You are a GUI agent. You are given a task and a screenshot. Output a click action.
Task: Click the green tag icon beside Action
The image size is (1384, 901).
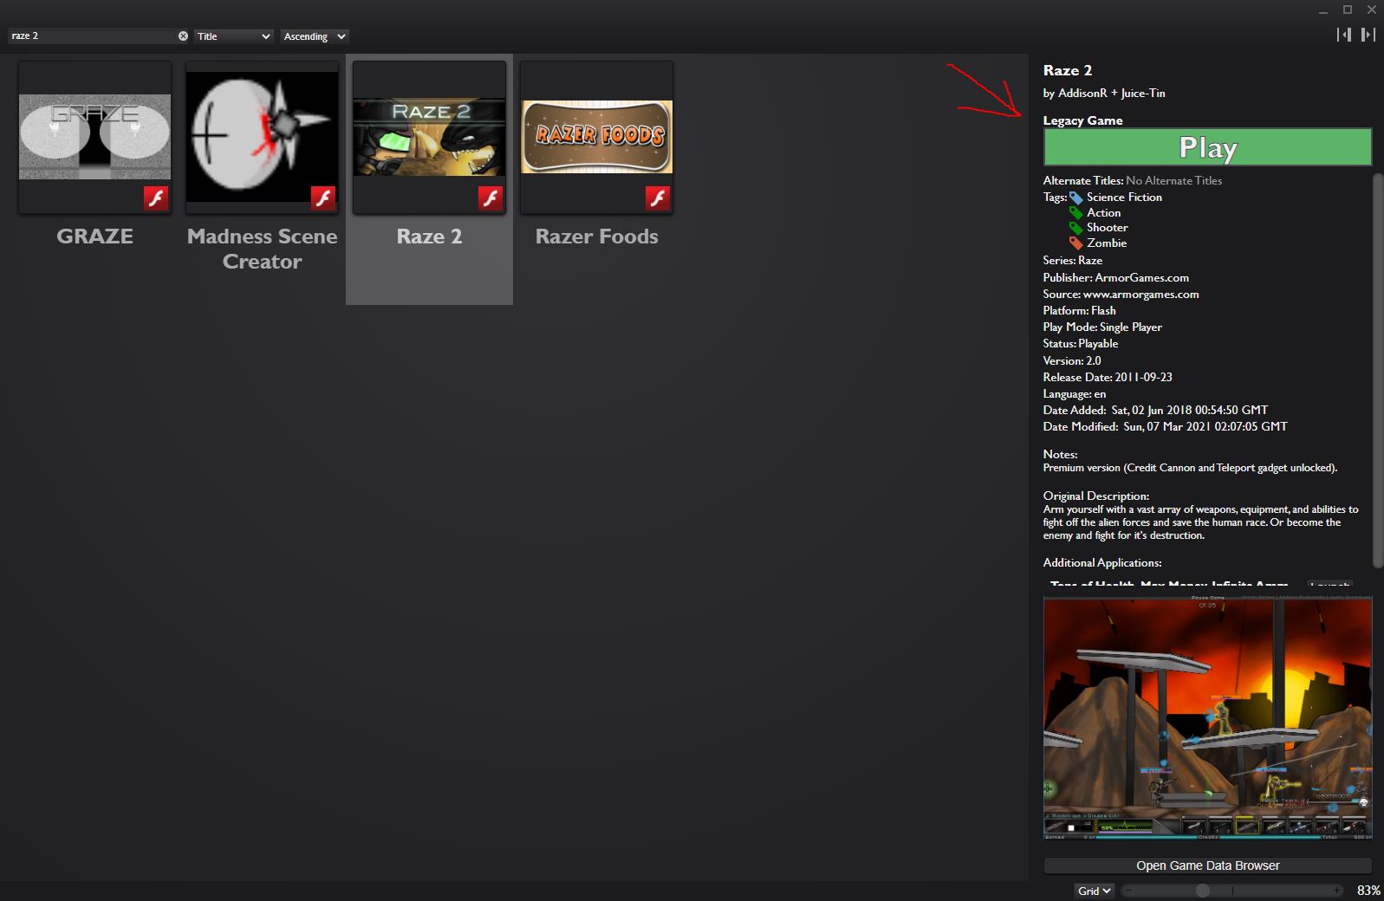coord(1076,213)
